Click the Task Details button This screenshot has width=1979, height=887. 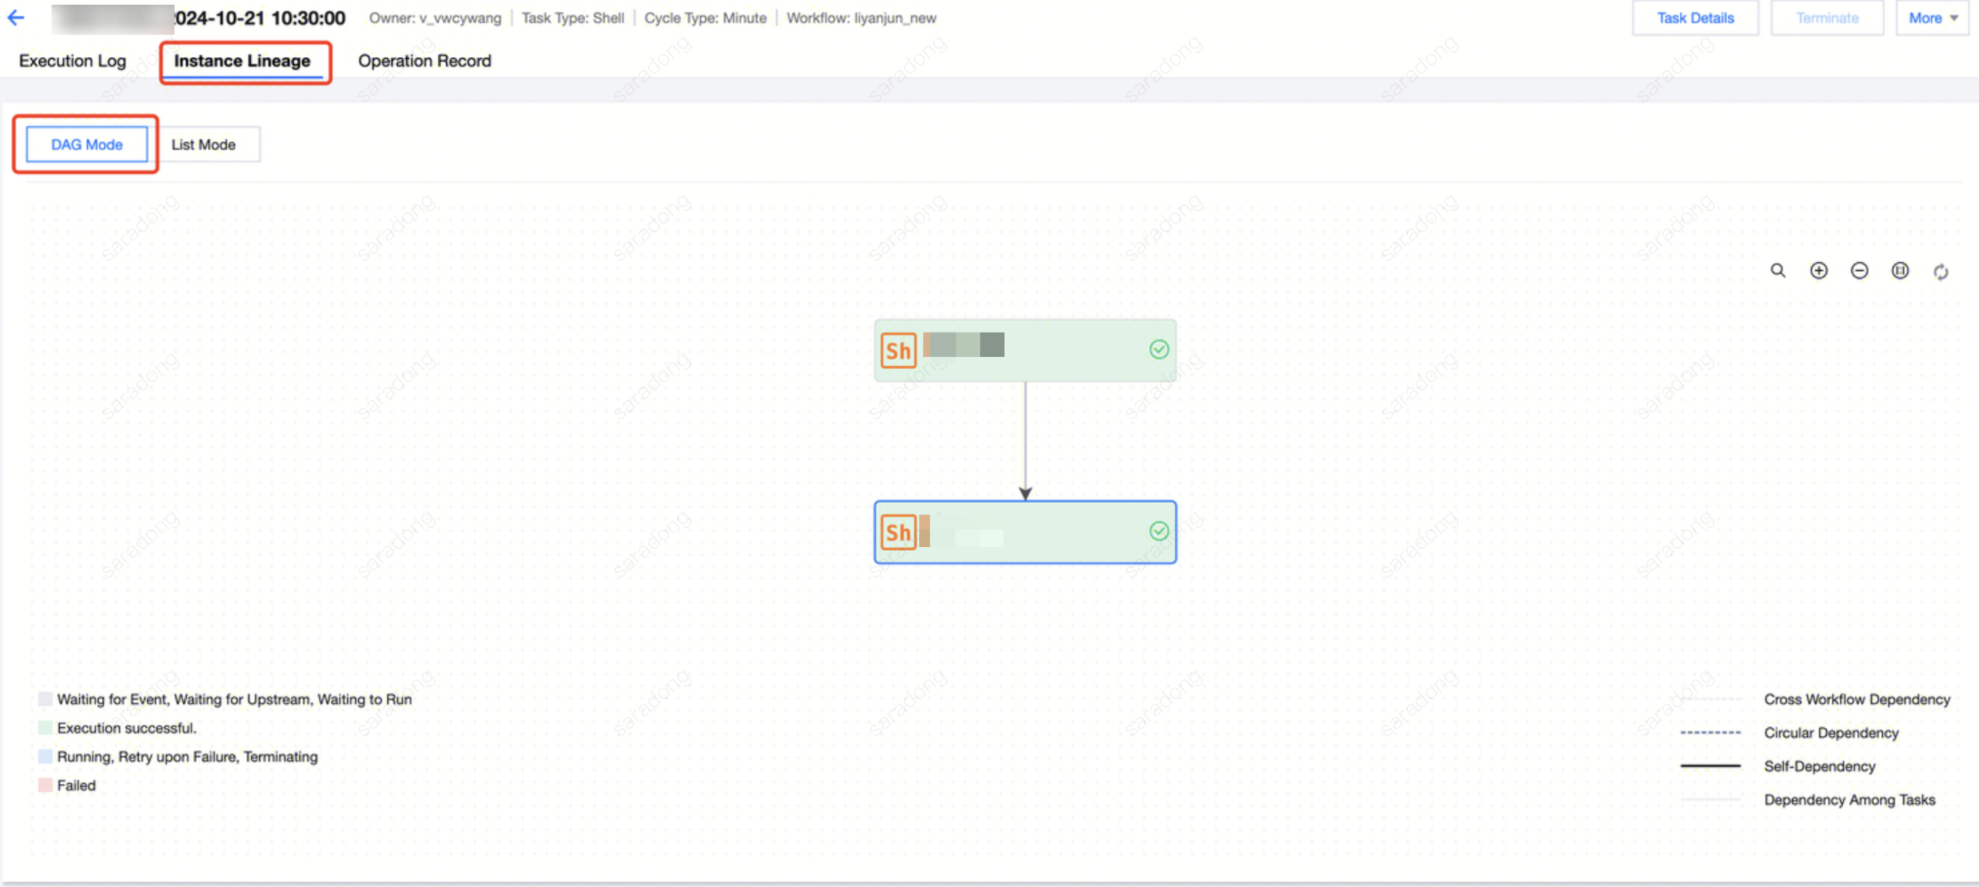(1695, 18)
